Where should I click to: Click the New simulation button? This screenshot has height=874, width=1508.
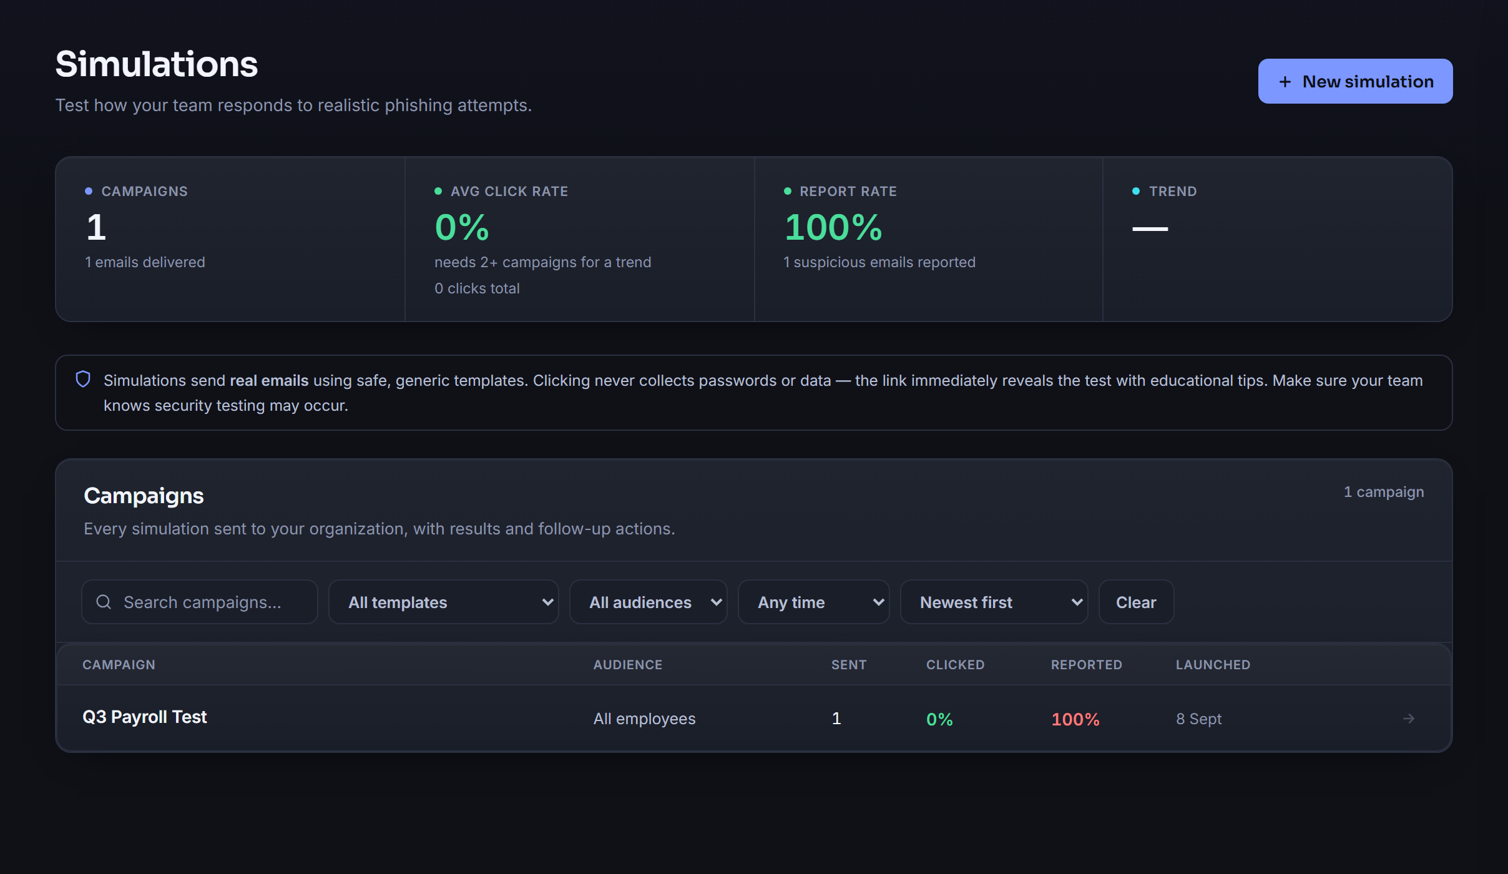click(1355, 81)
